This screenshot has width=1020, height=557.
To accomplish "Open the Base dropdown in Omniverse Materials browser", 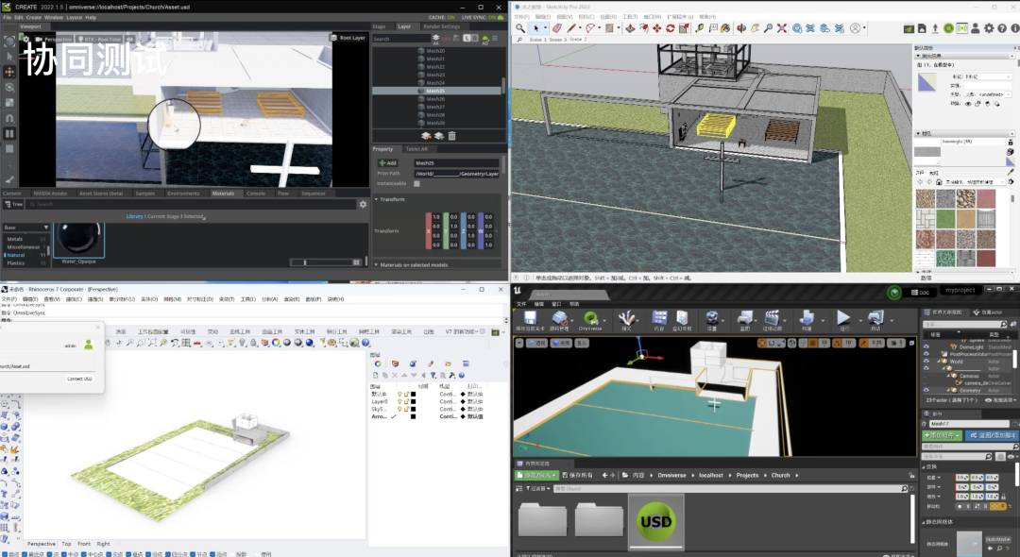I will pos(25,228).
